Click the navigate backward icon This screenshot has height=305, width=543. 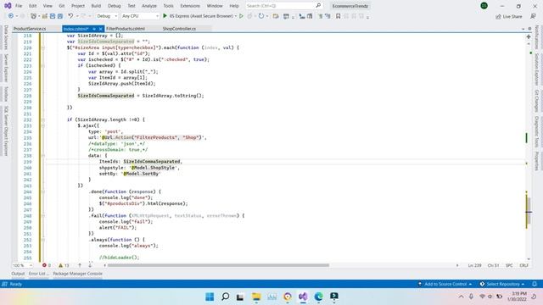tap(11, 16)
